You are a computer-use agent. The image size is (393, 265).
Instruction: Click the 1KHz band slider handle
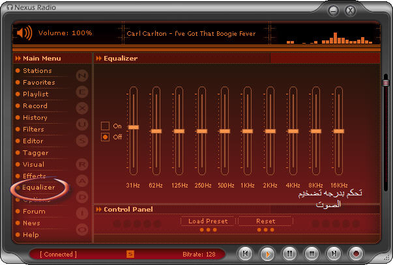point(248,131)
